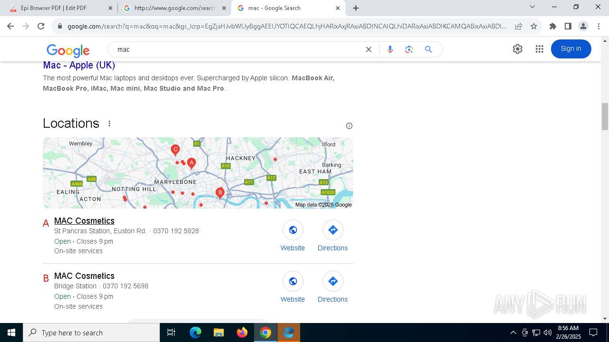The image size is (609, 342).
Task: Open the Google apps grid
Action: [x=539, y=49]
